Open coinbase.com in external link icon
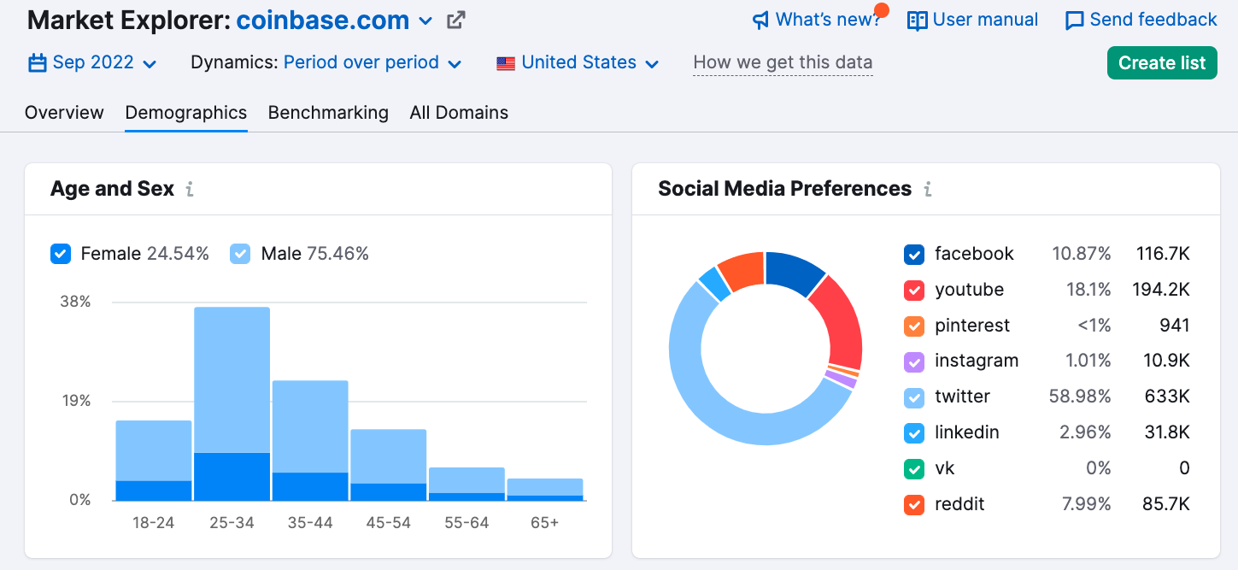This screenshot has width=1238, height=570. point(456,20)
